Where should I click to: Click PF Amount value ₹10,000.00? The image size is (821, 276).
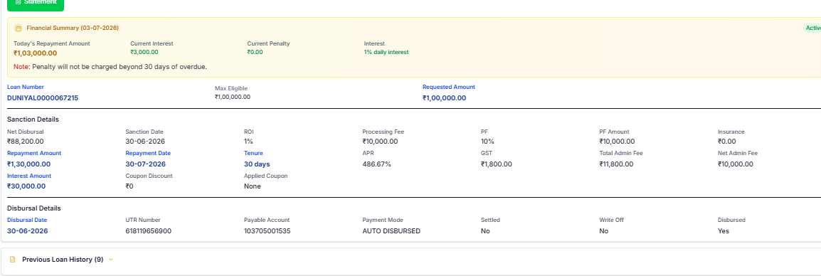(618, 142)
